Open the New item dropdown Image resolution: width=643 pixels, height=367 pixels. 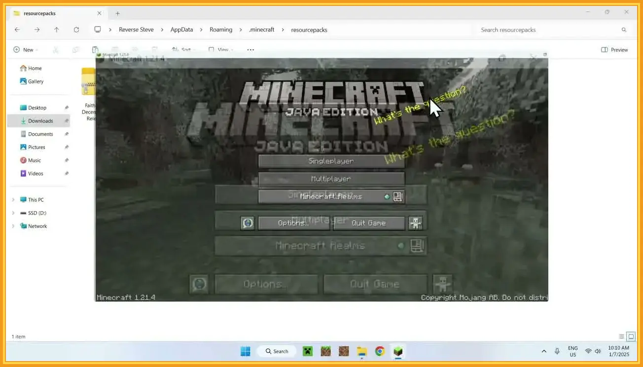click(x=26, y=49)
